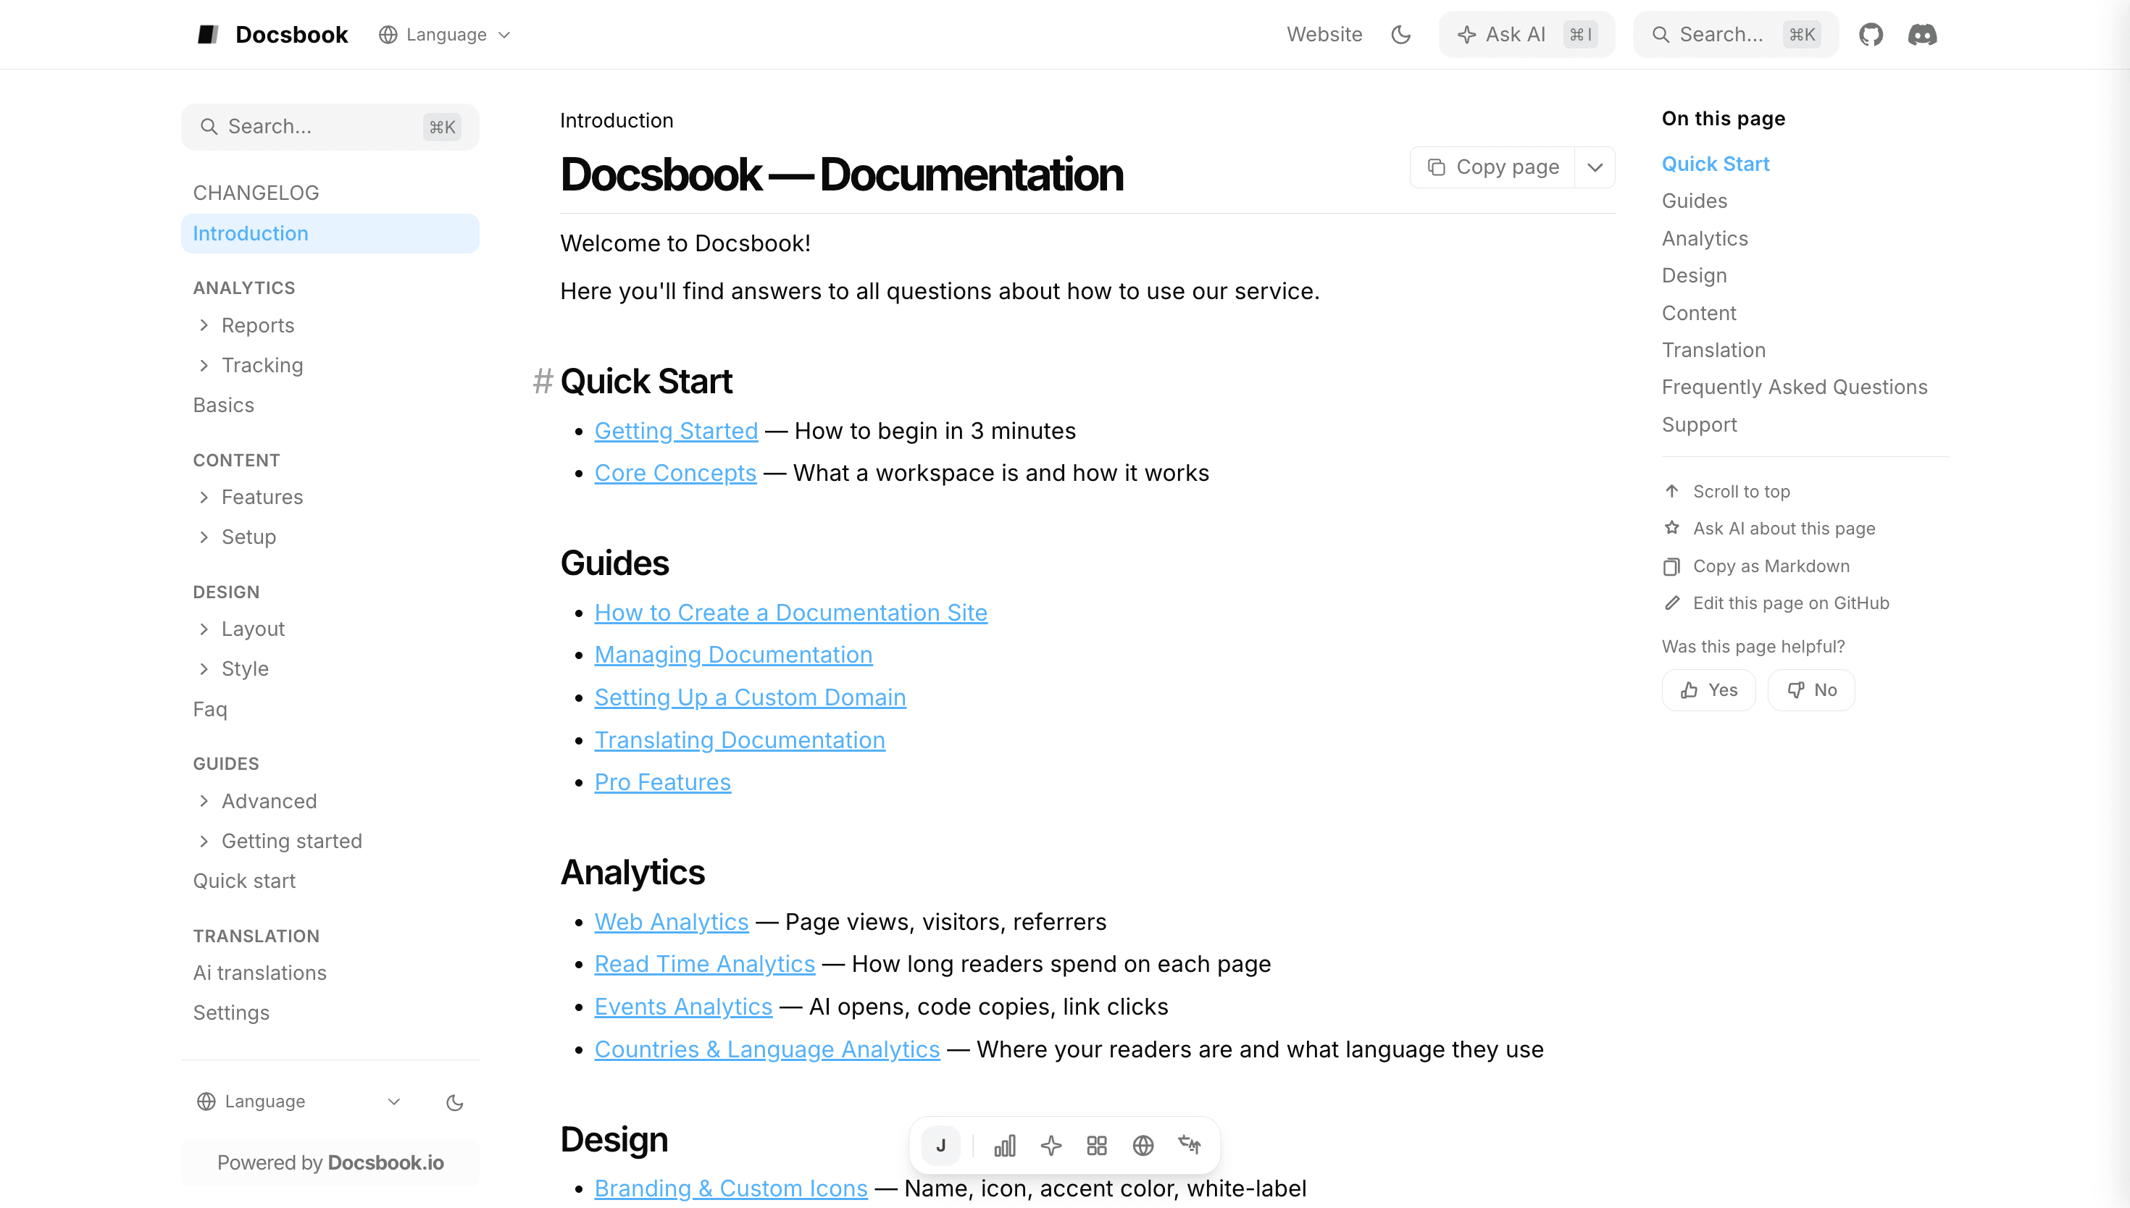Jump to Design in On this page
Image resolution: width=2130 pixels, height=1208 pixels.
(x=1695, y=275)
